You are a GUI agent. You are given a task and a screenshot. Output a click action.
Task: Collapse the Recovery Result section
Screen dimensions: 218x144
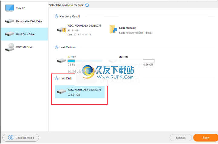[x=57, y=16]
